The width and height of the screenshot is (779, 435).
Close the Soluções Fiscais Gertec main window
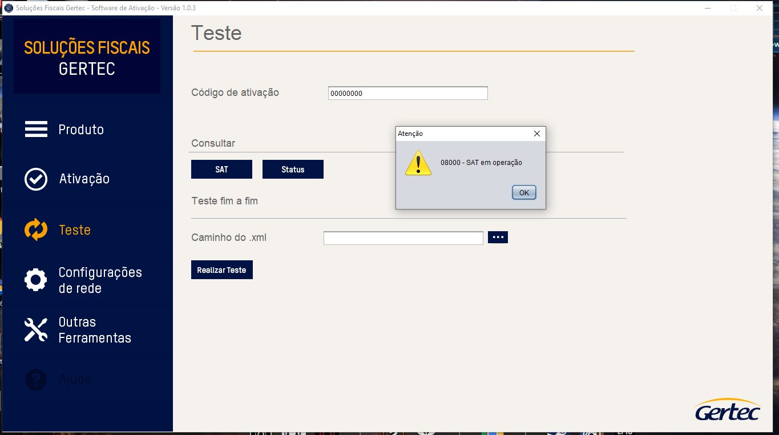760,8
